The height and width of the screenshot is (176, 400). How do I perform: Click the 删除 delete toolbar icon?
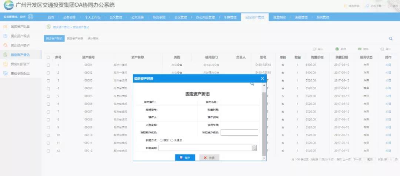click(x=360, y=49)
